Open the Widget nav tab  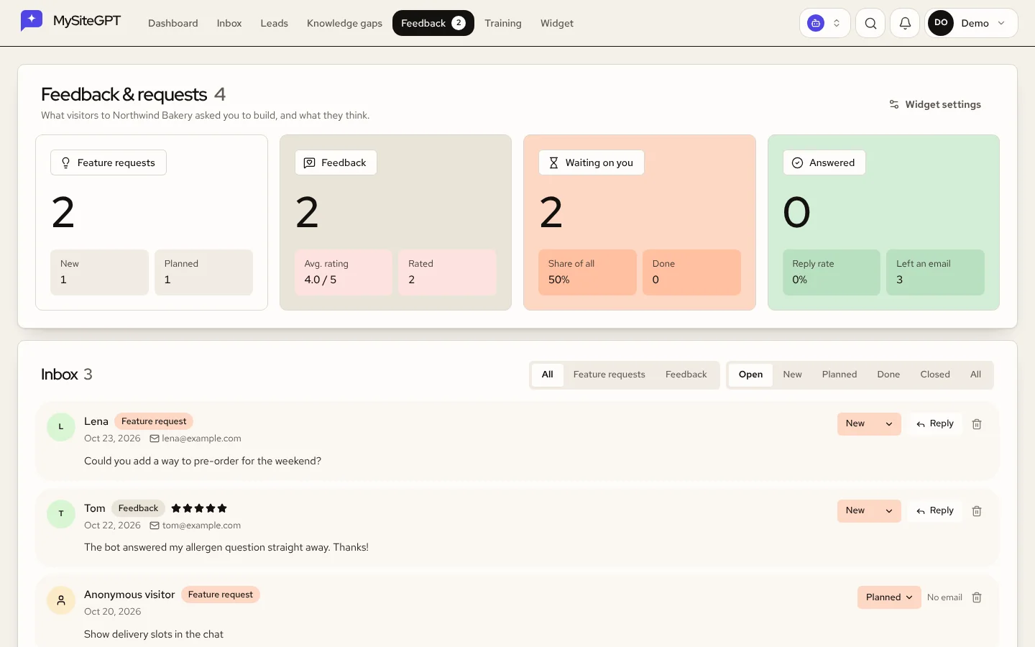click(x=557, y=23)
